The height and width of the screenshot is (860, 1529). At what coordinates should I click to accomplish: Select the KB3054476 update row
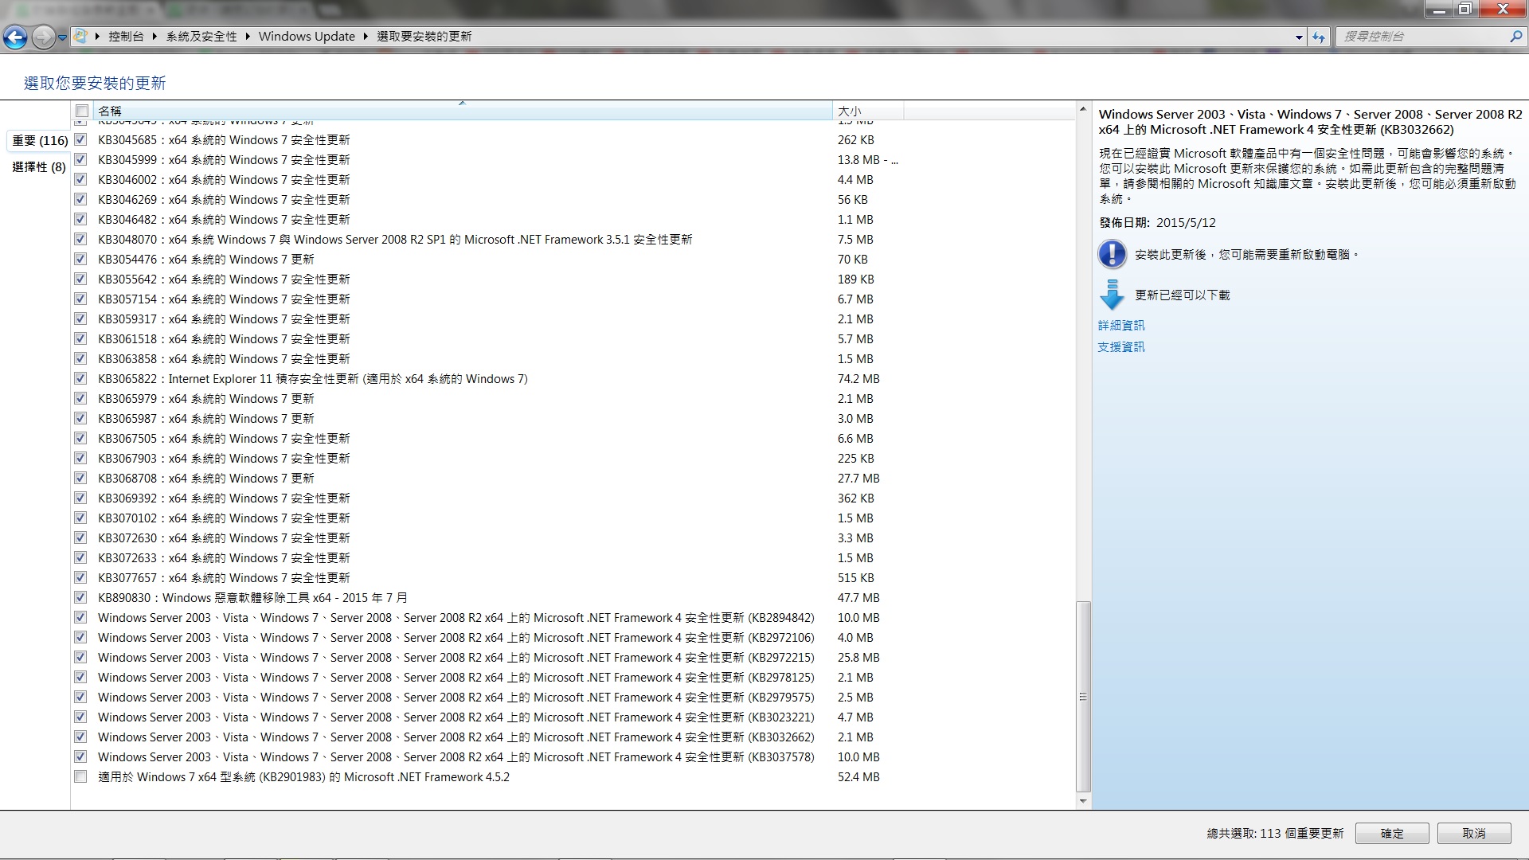(x=573, y=260)
